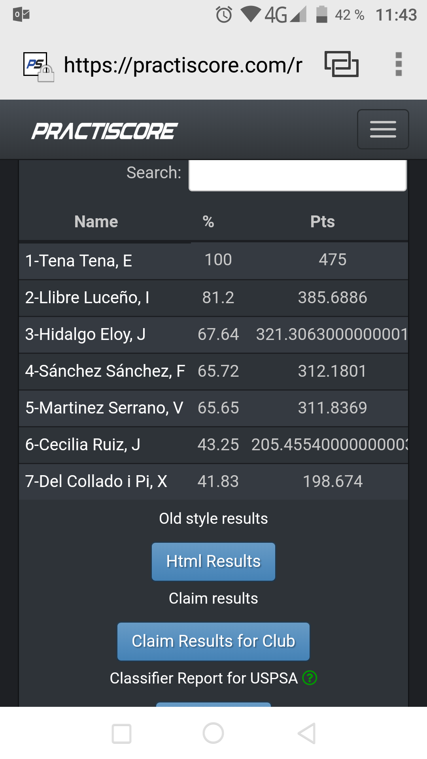This screenshot has height=759, width=427.
Task: Open Android recent apps square button
Action: coord(121,734)
